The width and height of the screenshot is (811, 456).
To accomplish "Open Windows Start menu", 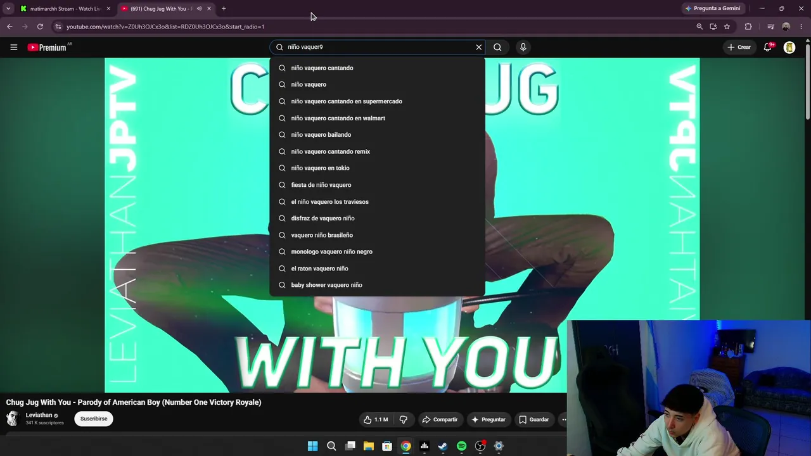I will 312,446.
